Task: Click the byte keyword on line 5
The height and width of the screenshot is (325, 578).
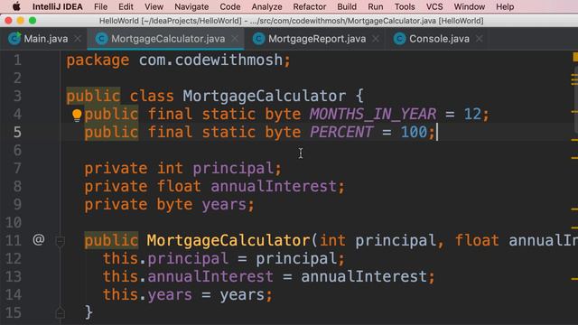Action: pos(283,133)
